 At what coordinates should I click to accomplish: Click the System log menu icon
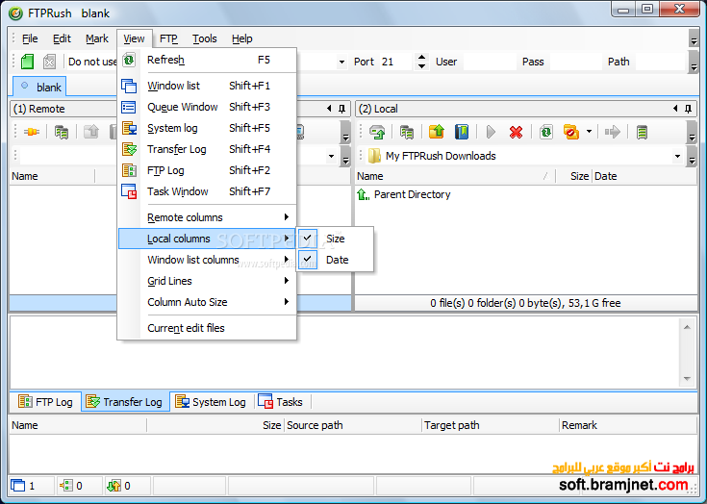pos(129,128)
